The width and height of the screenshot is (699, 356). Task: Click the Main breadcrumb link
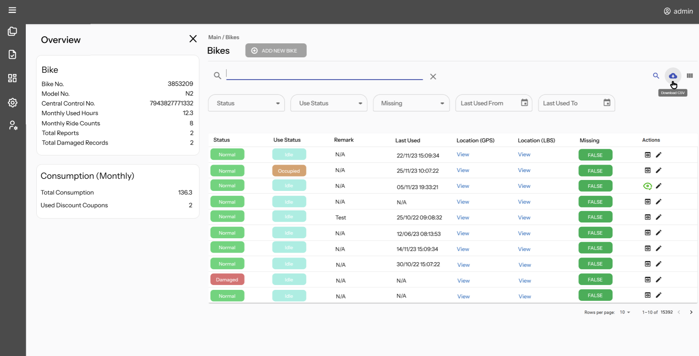(x=214, y=37)
